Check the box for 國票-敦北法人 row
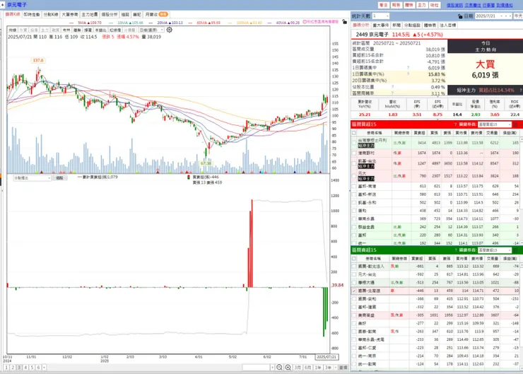This screenshot has height=374, width=523. [x=354, y=267]
